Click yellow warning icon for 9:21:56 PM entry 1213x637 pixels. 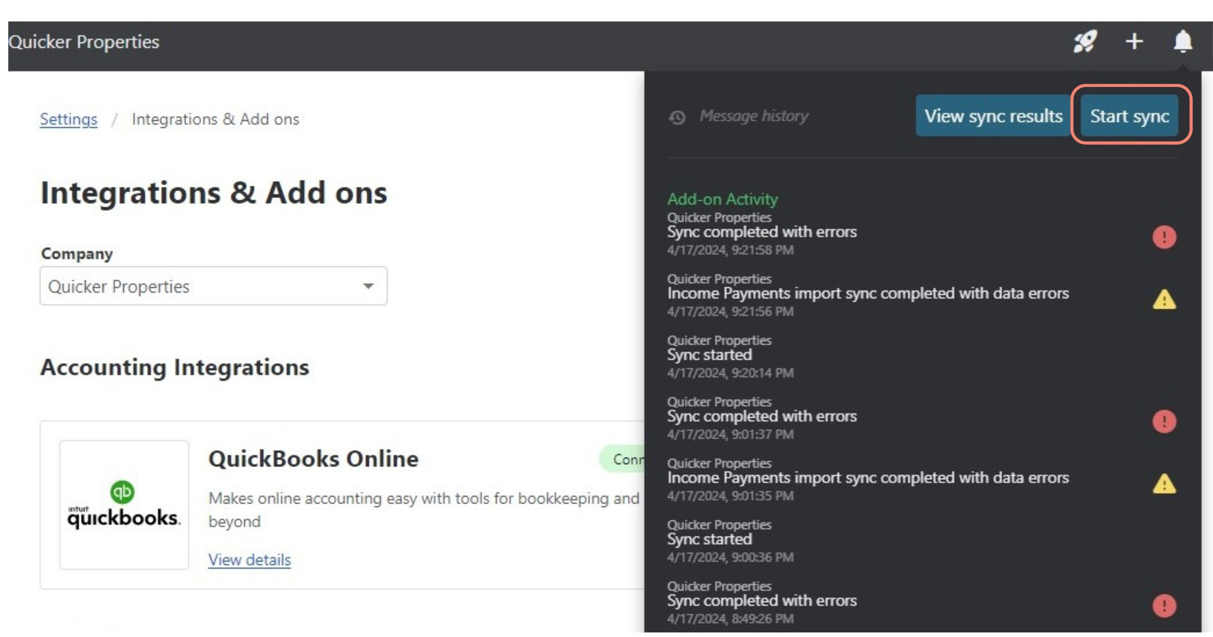point(1164,299)
